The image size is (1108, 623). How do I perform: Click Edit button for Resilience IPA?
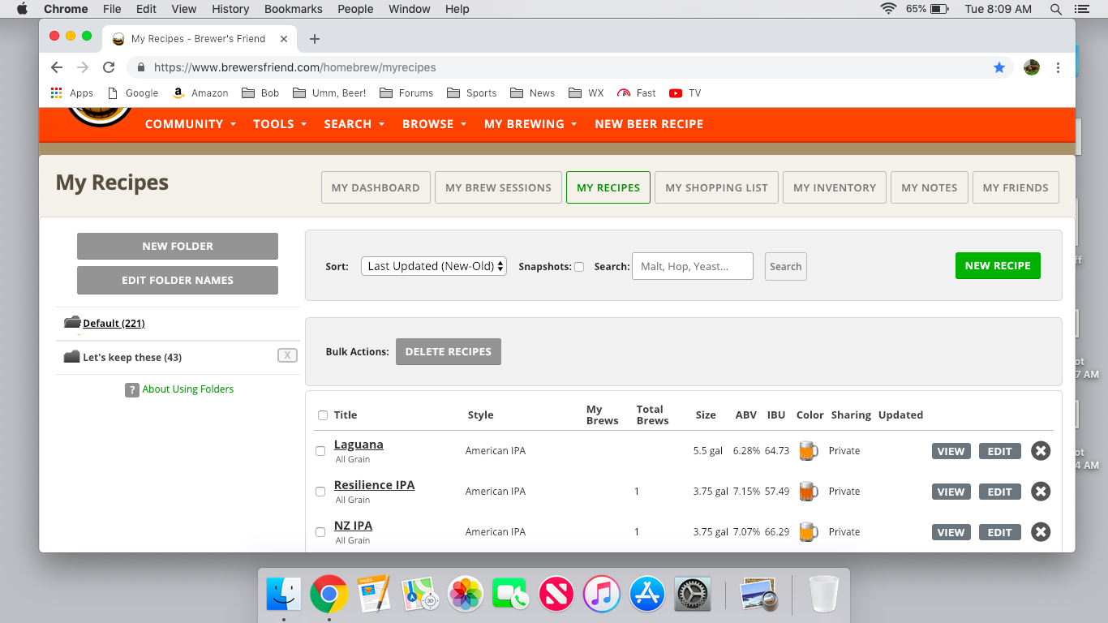coord(999,492)
